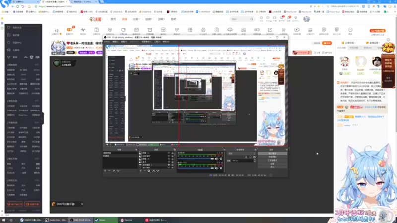Open the 帮助 menu in OBS
The width and height of the screenshot is (397, 223).
pyautogui.click(x=166, y=42)
